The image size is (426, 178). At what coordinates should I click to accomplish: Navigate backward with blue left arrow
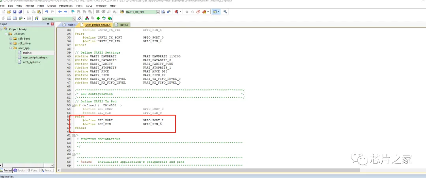click(60, 12)
